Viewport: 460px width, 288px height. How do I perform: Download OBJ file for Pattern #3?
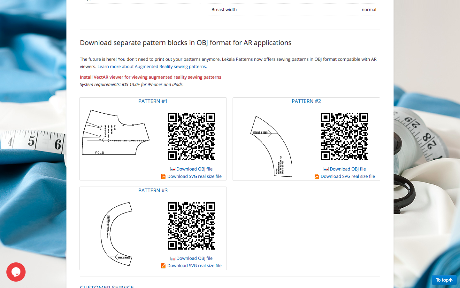(194, 258)
